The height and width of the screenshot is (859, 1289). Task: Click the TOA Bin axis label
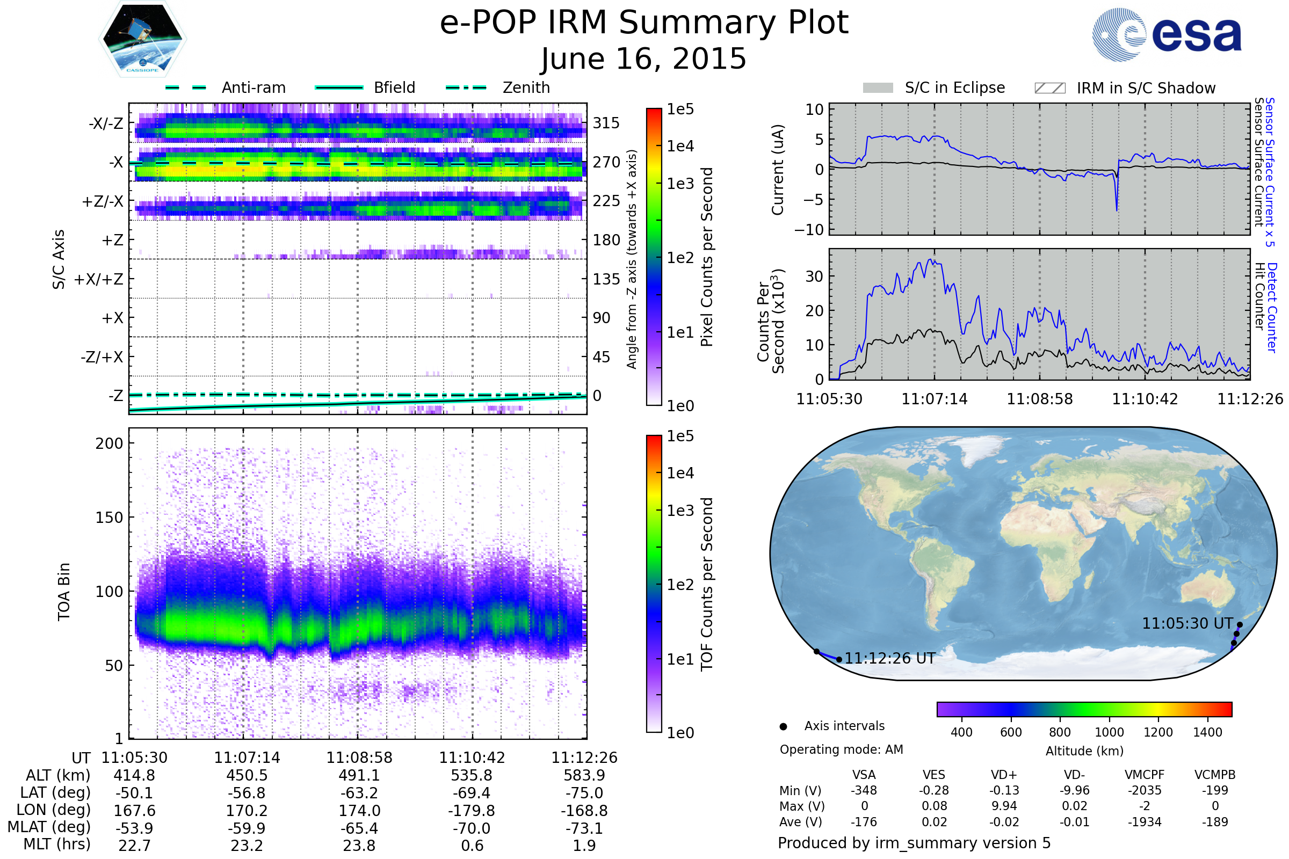63,592
